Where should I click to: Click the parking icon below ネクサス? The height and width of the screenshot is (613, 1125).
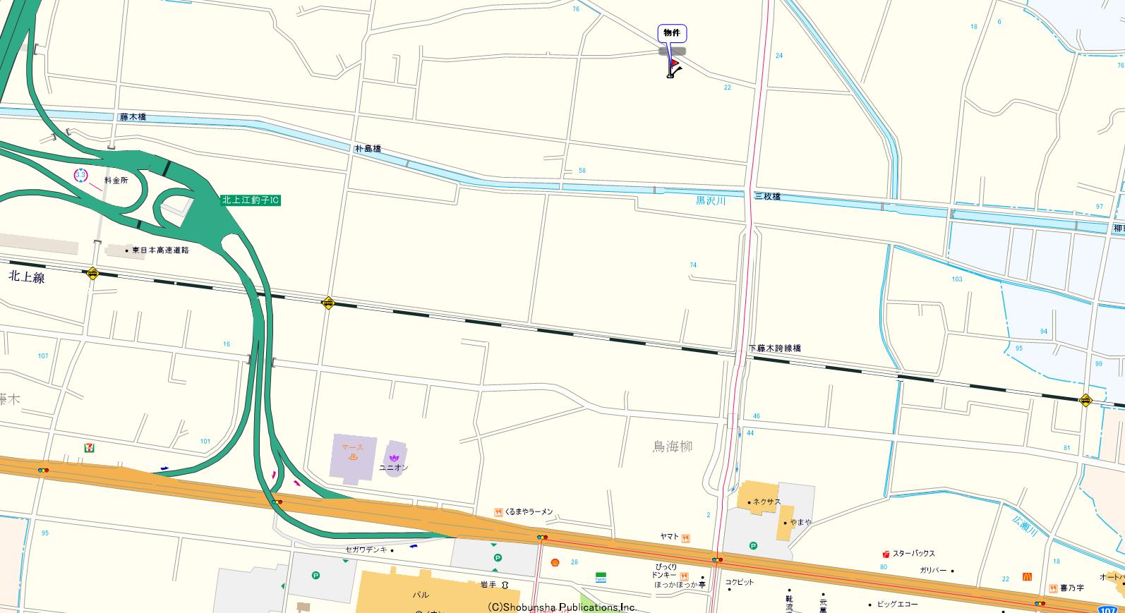pos(752,546)
